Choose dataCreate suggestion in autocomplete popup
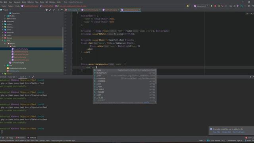 (x=125, y=73)
